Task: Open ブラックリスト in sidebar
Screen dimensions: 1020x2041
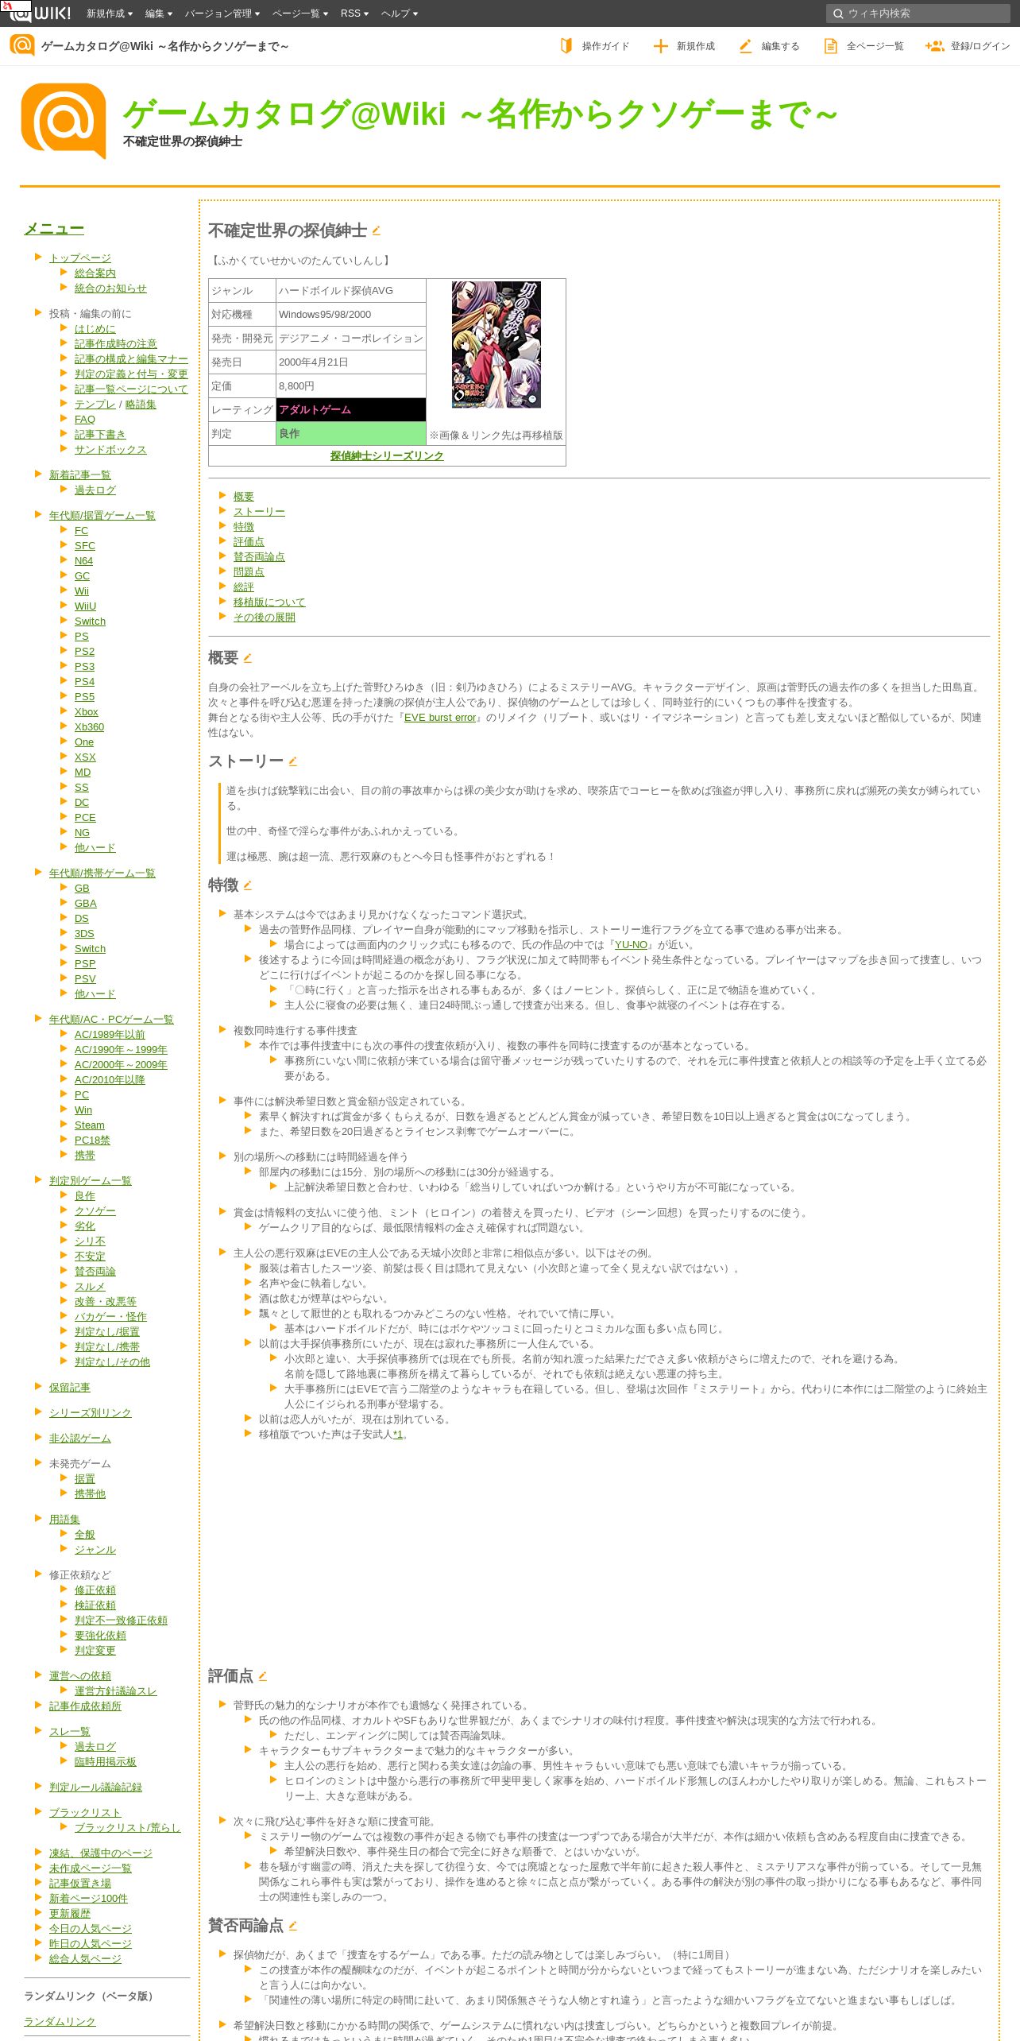Action: pos(85,1813)
